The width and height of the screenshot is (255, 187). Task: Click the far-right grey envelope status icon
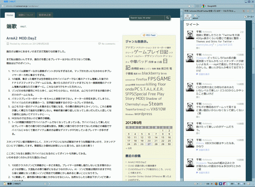[249, 184]
